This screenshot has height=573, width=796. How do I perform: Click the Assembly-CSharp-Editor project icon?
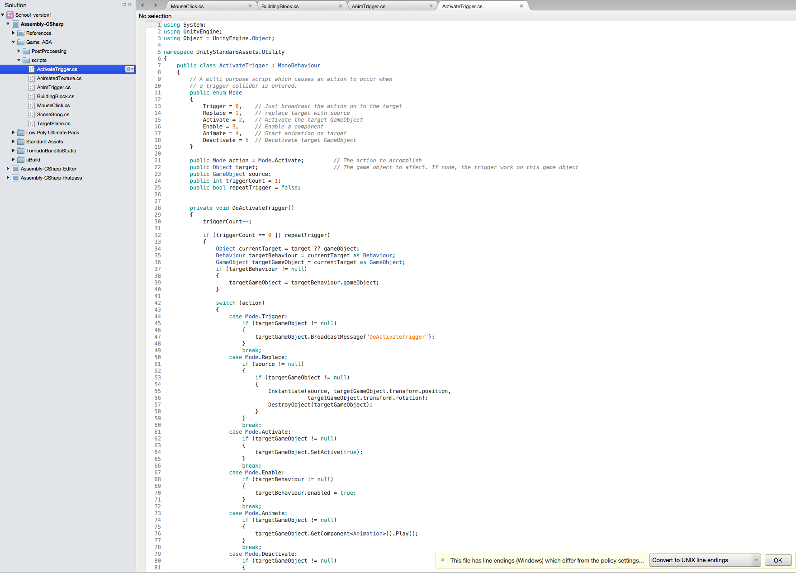click(15, 169)
